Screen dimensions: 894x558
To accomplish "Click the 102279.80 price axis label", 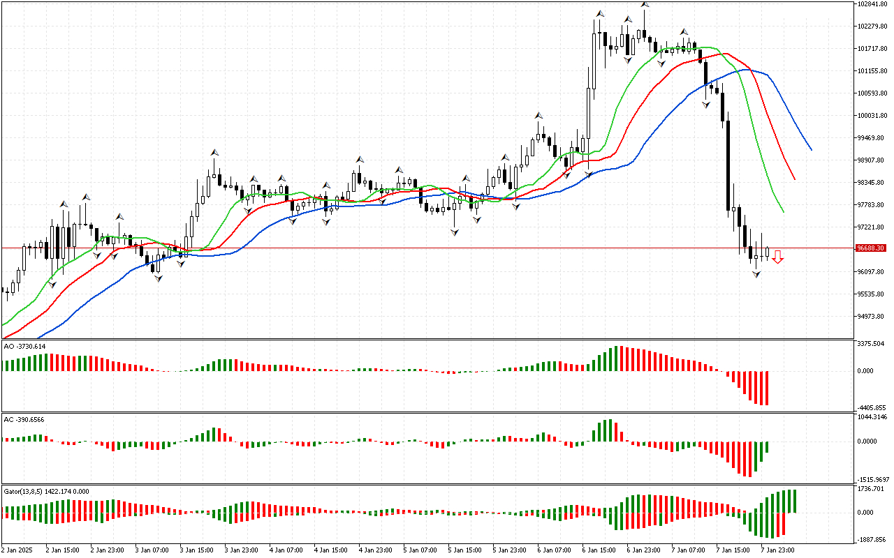I will pos(872,27).
